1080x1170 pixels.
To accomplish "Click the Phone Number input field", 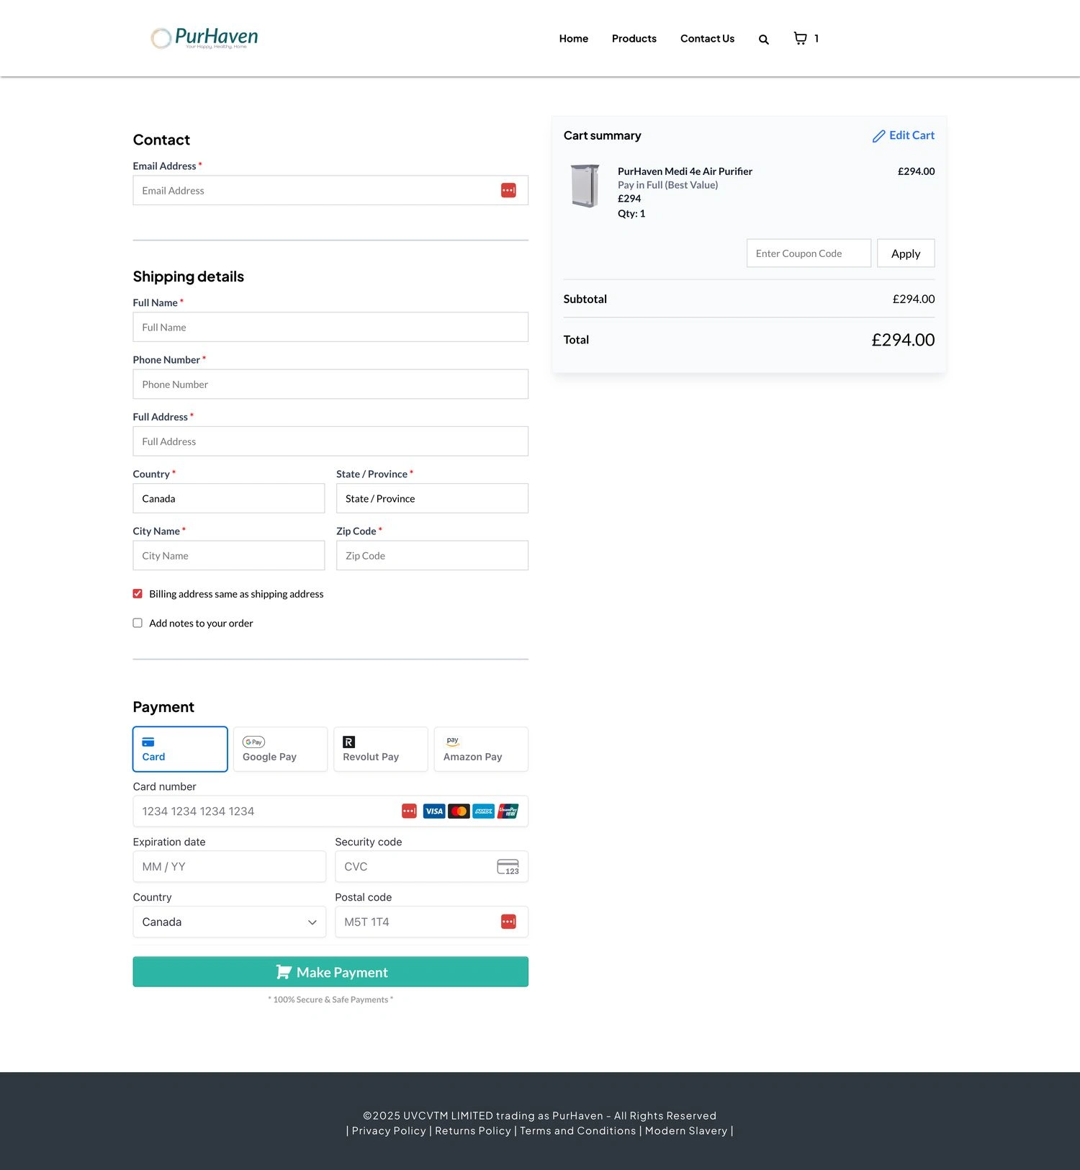I will 330,384.
